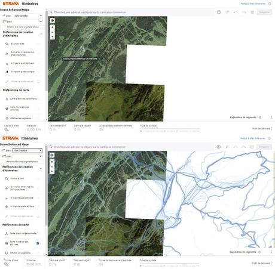Expand the elevation profile in the upper screenshot
The height and width of the screenshot is (269, 275).
click(271, 129)
